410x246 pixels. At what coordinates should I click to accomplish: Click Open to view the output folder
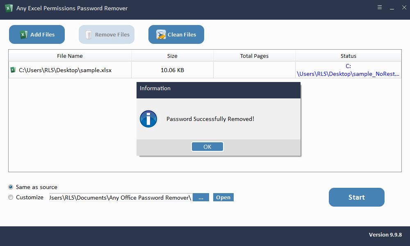point(223,197)
